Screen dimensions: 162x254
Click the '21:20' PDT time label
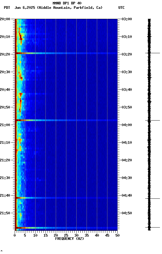click(x=5, y=161)
